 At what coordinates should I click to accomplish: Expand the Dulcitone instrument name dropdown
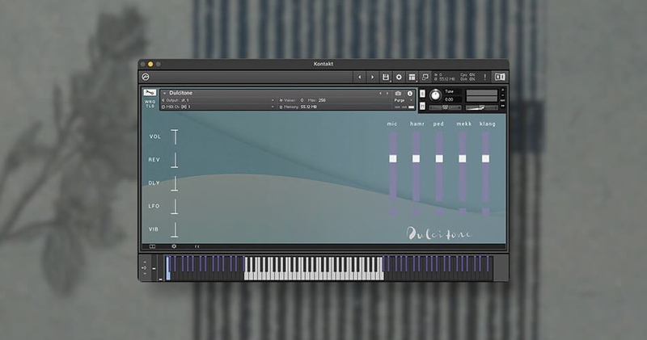coord(164,93)
